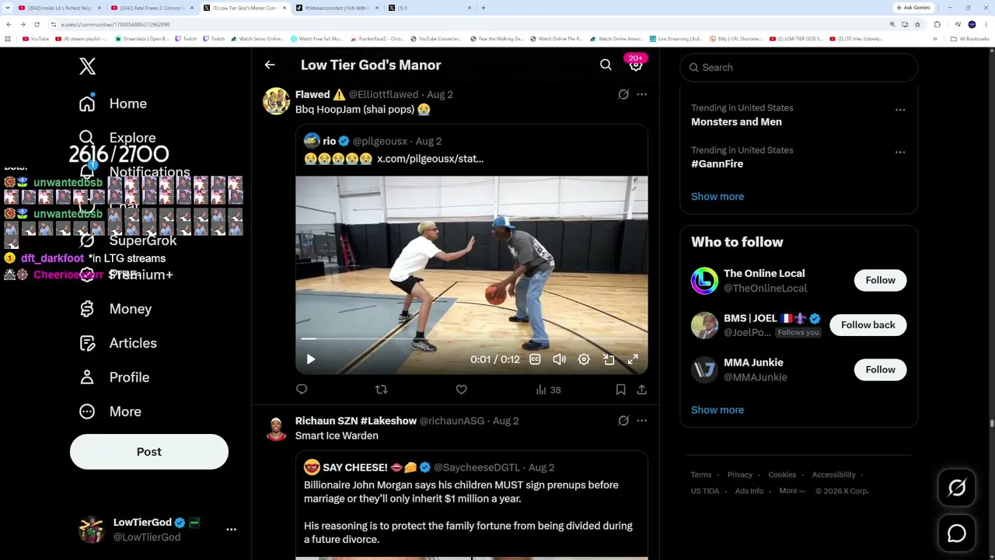Click the right-hand Search field
This screenshot has width=995, height=560.
tap(798, 68)
